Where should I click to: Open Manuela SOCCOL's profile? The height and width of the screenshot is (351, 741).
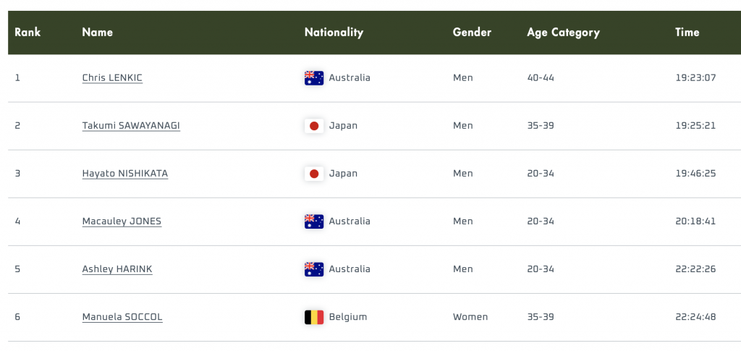coord(122,317)
